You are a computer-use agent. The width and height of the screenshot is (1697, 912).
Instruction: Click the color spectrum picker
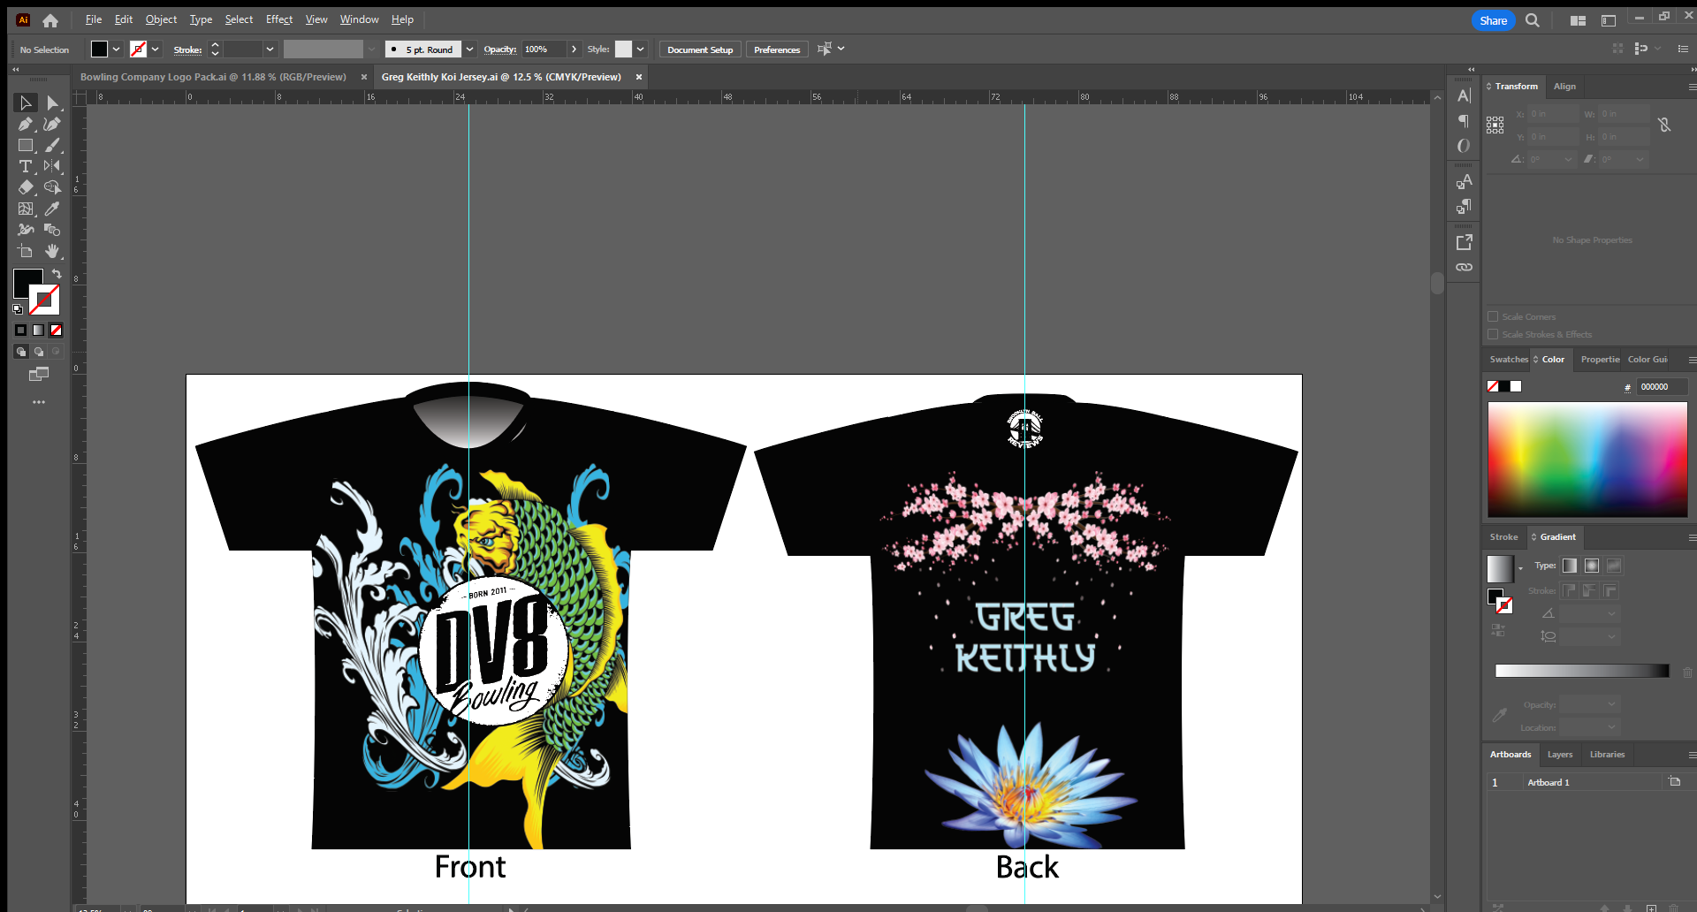click(x=1587, y=460)
